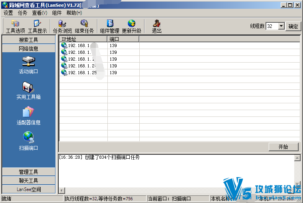Open the 帮助(H) menu
Image resolution: width=303 pixels, height=203 pixels.
click(74, 13)
